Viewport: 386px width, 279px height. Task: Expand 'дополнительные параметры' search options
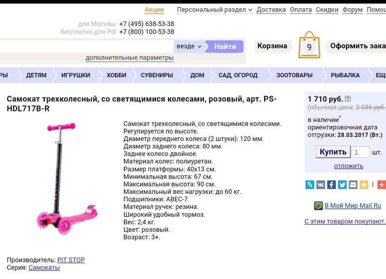(x=129, y=58)
